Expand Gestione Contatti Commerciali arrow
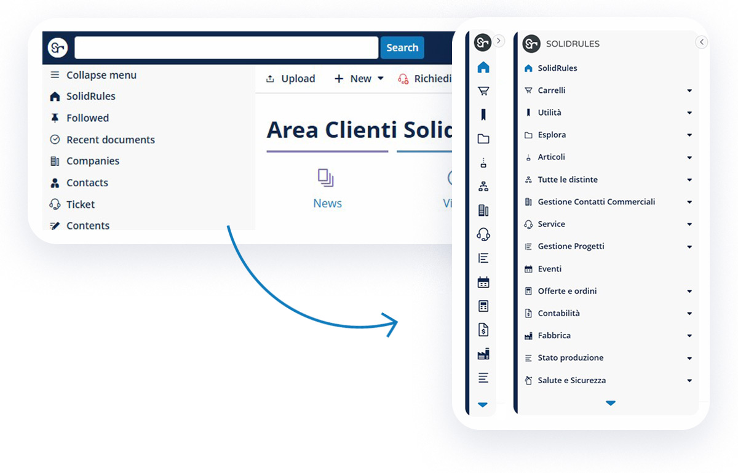738x473 pixels. tap(689, 202)
